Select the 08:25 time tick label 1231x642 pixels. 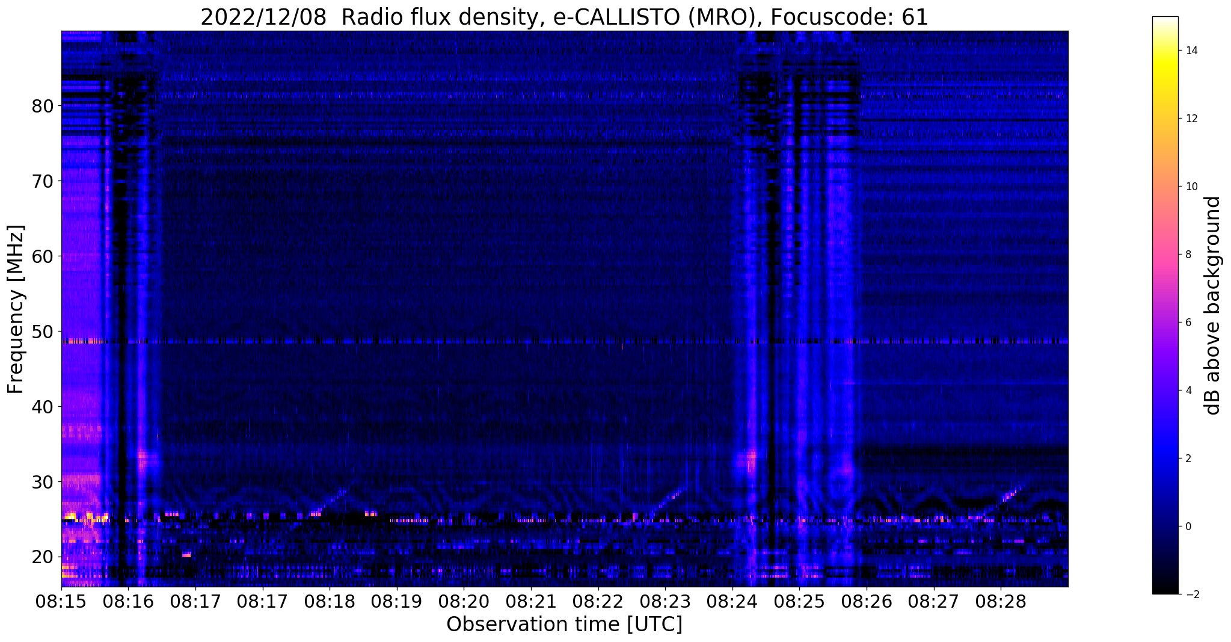click(800, 602)
